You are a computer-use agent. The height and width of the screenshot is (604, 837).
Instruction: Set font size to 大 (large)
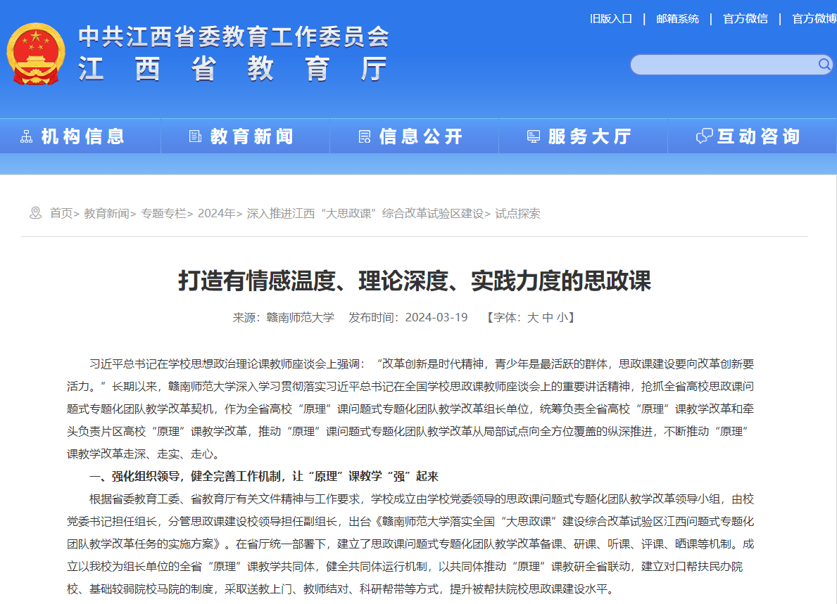[533, 317]
